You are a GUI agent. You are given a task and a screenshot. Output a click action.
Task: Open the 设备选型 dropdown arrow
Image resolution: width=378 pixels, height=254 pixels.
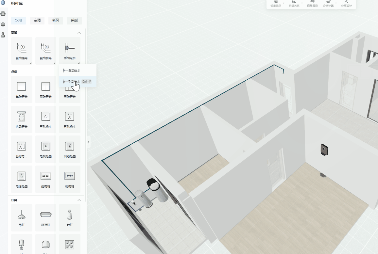[x=283, y=3]
